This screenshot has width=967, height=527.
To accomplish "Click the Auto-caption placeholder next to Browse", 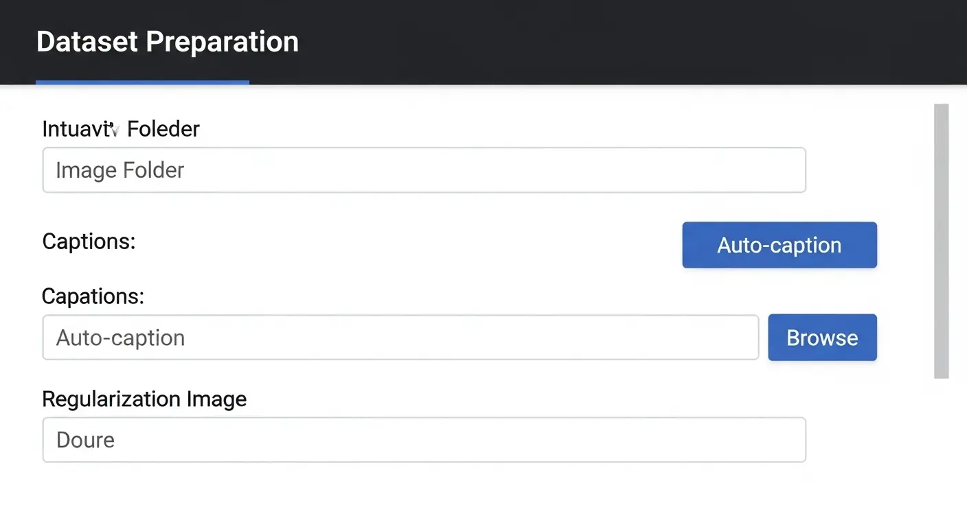I will tap(120, 338).
